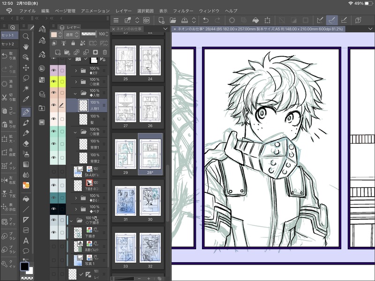Delete layer with trash icon
The image size is (375, 281).
[105, 52]
